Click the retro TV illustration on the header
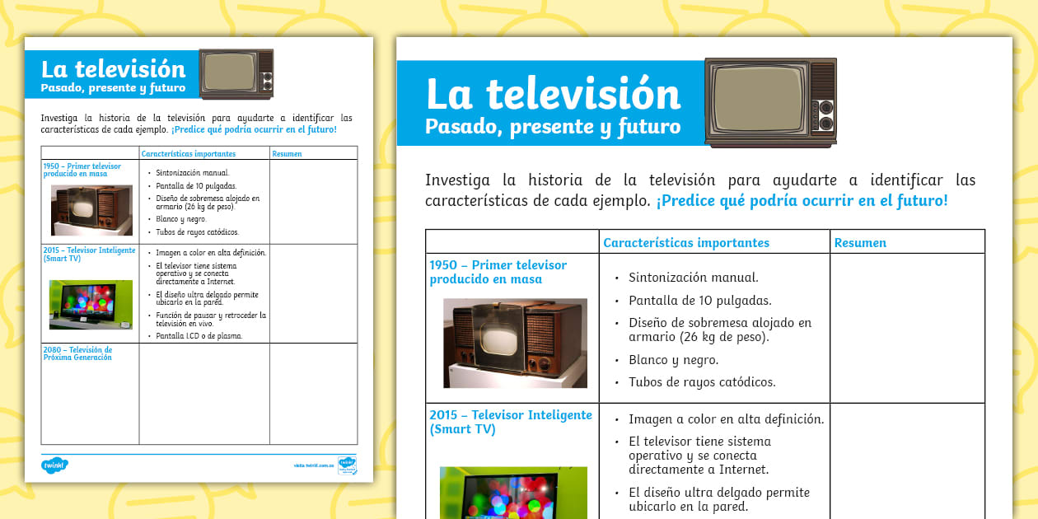Image resolution: width=1038 pixels, height=519 pixels. click(x=771, y=101)
